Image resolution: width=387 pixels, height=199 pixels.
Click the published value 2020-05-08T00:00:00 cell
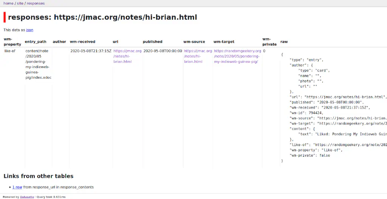tap(163, 51)
